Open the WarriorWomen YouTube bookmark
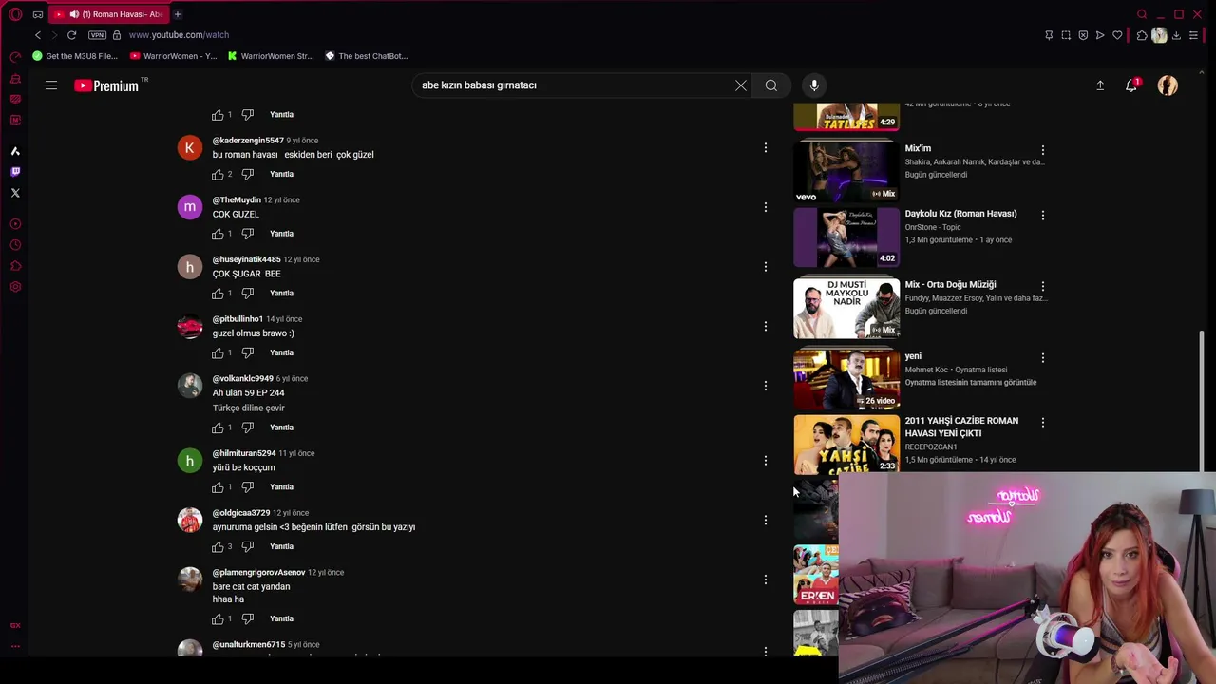 coord(174,56)
